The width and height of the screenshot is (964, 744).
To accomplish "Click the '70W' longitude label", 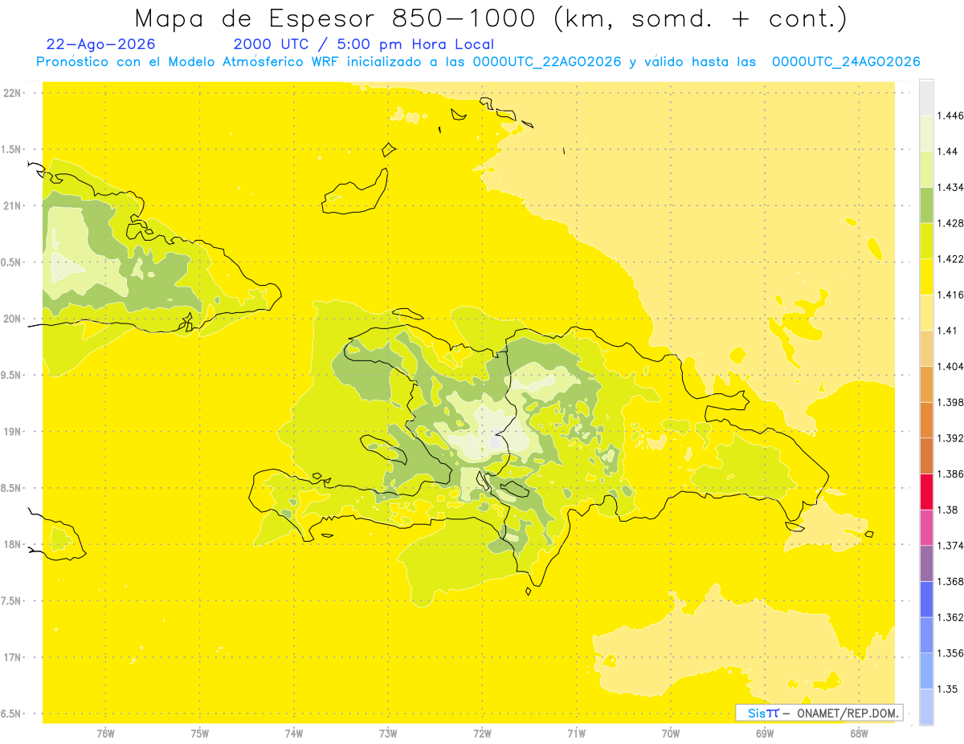I will pyautogui.click(x=671, y=734).
